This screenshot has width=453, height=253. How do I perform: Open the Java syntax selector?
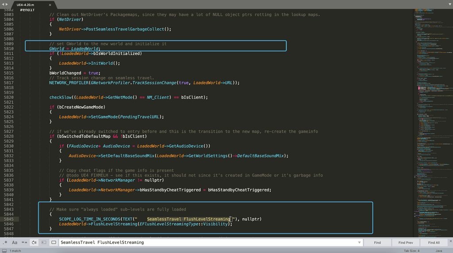coord(438,251)
